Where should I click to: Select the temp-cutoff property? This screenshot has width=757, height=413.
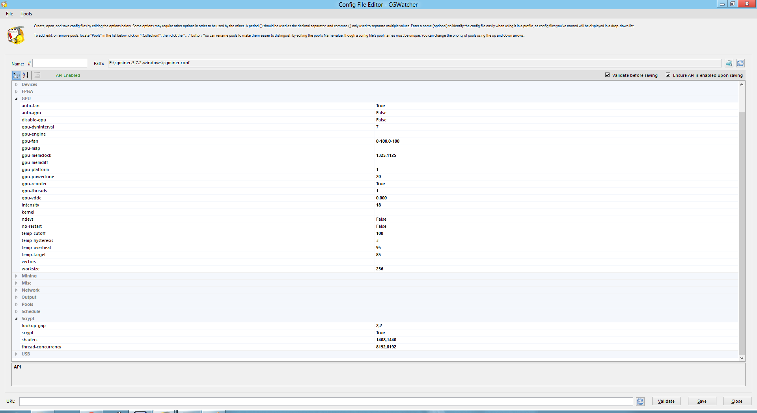[x=379, y=233]
